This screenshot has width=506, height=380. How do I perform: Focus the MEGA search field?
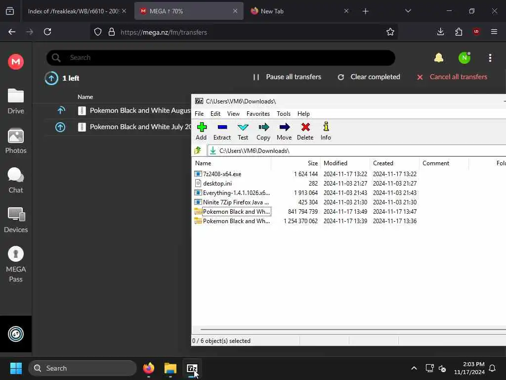click(x=221, y=58)
